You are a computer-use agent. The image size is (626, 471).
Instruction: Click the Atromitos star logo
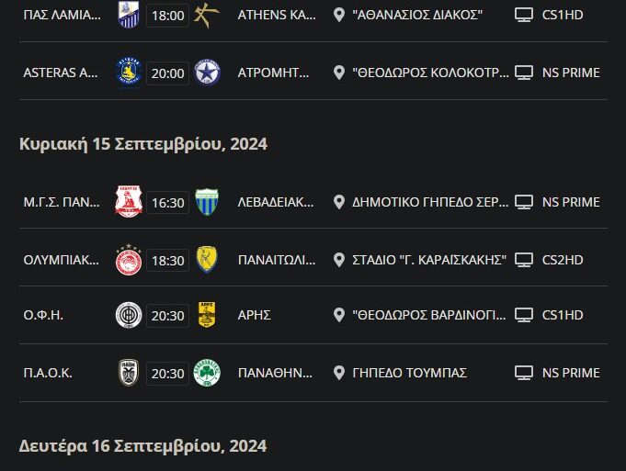tap(207, 72)
